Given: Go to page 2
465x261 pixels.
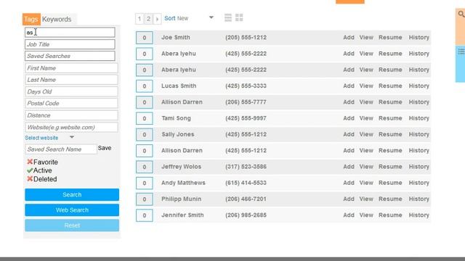Looking at the screenshot, I should (148, 19).
